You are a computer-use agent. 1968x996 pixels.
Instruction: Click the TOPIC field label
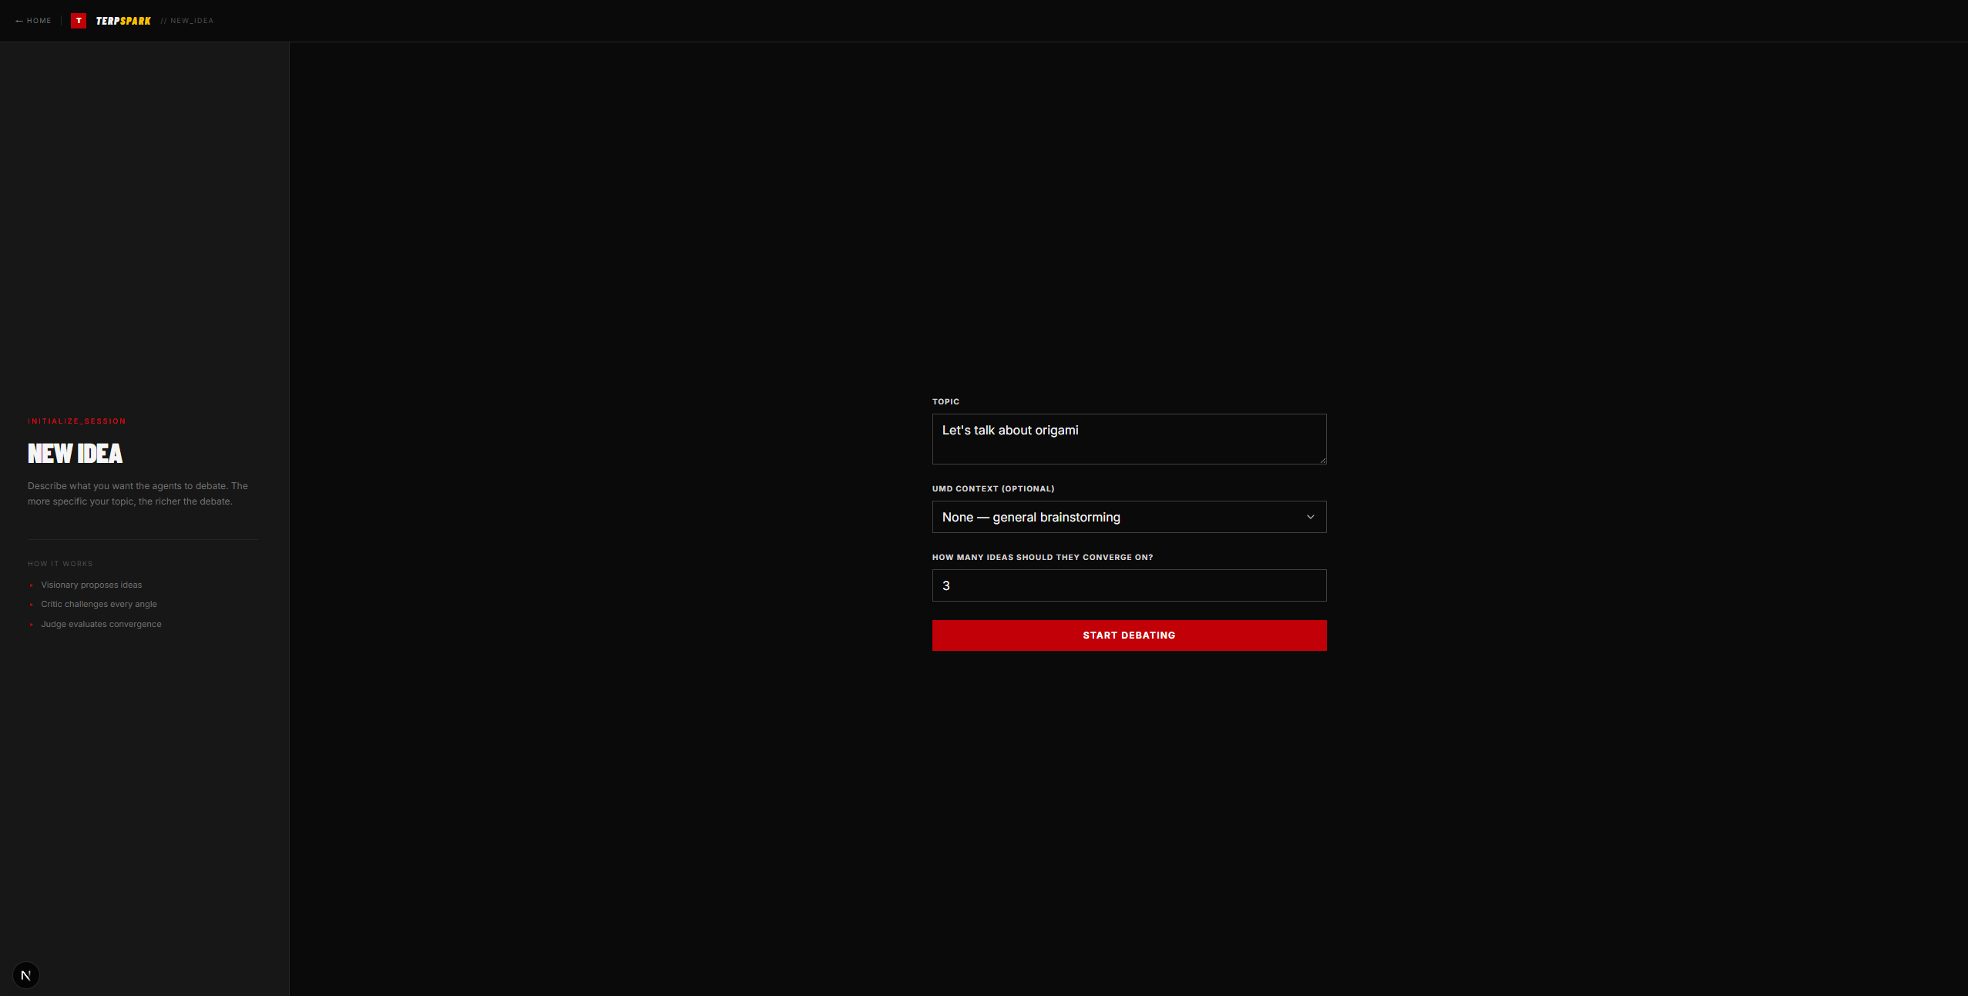click(x=945, y=401)
